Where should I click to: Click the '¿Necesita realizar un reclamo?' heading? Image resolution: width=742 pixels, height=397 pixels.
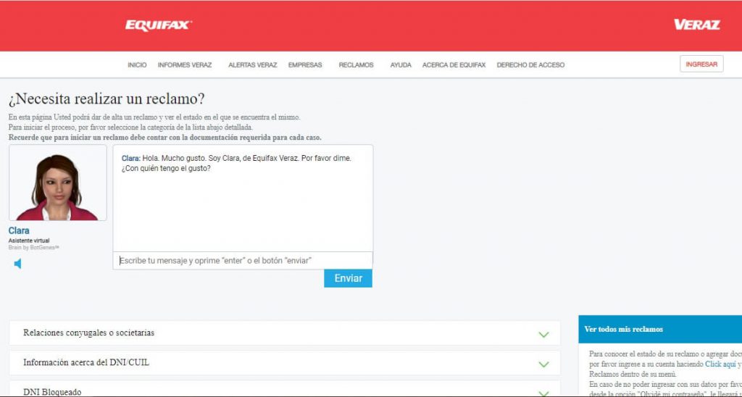107,99
